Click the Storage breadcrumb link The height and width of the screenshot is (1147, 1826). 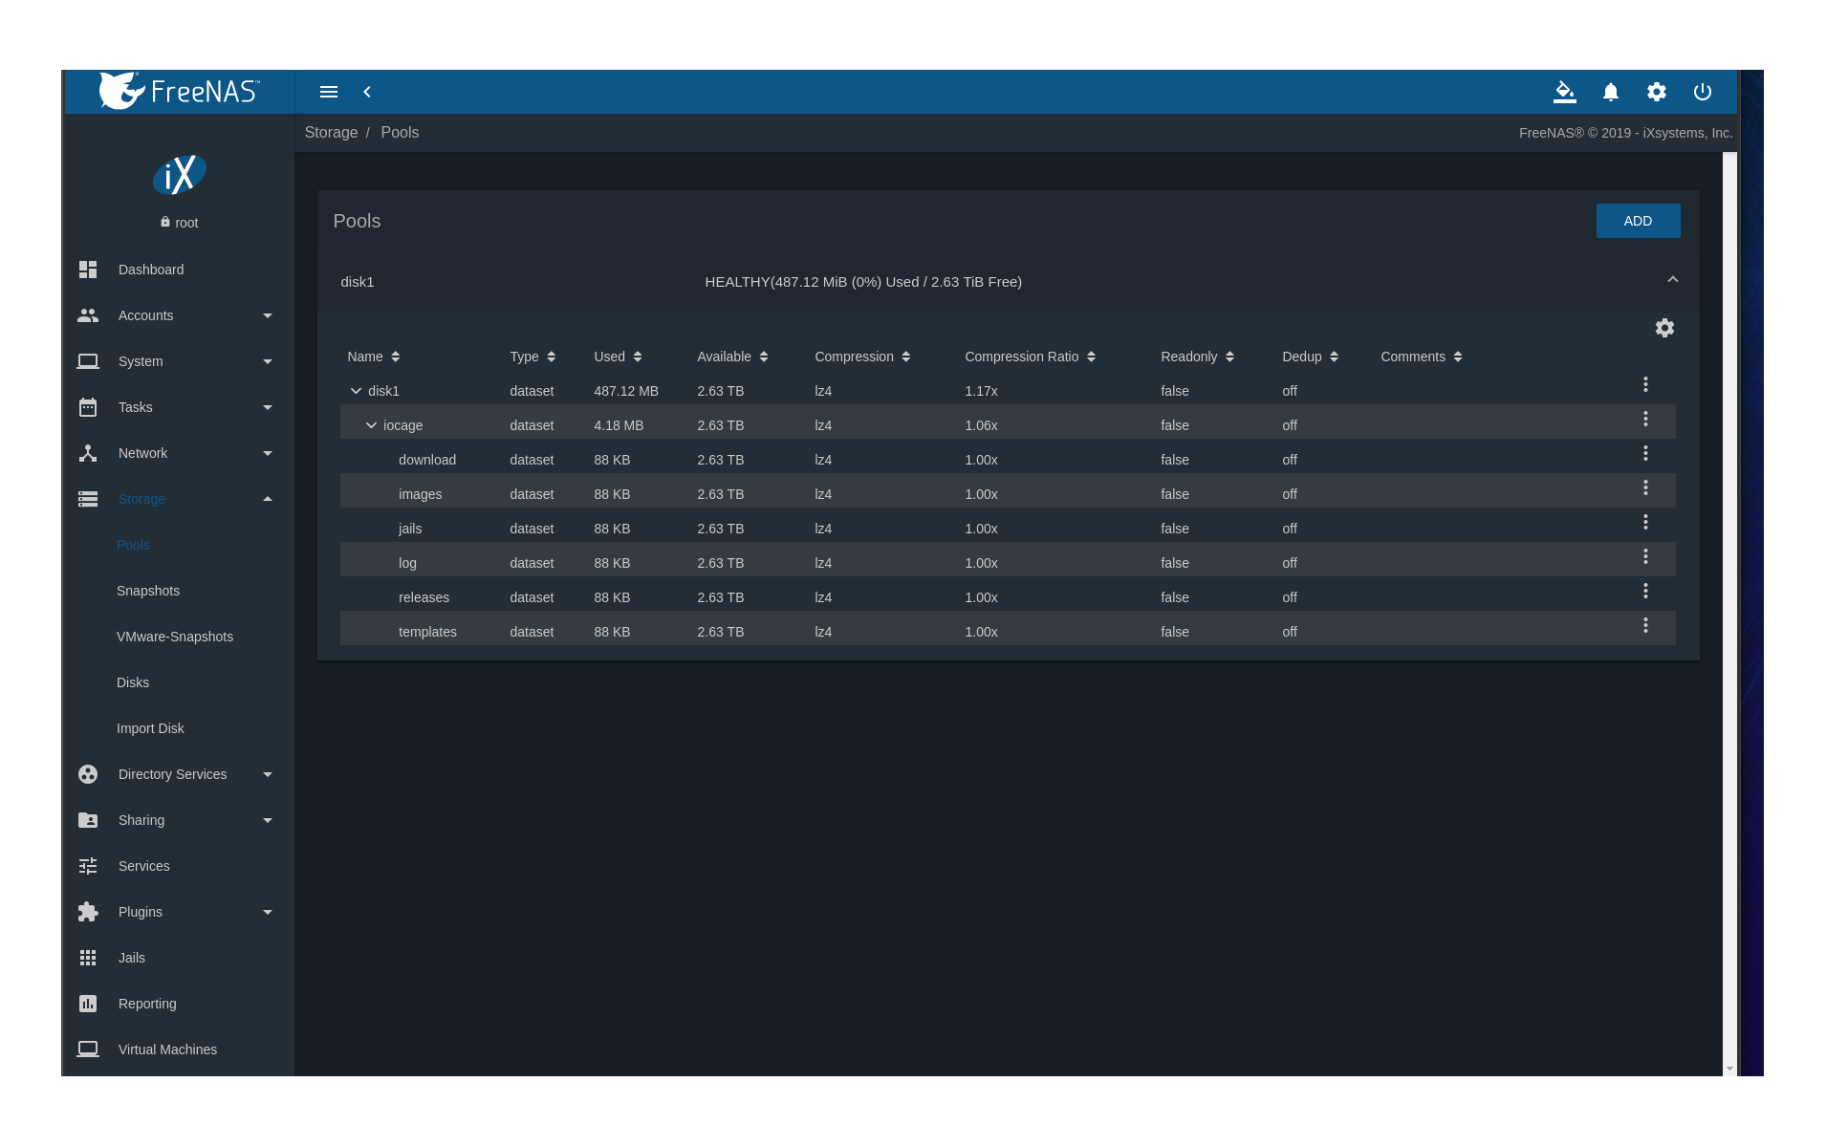(x=331, y=133)
